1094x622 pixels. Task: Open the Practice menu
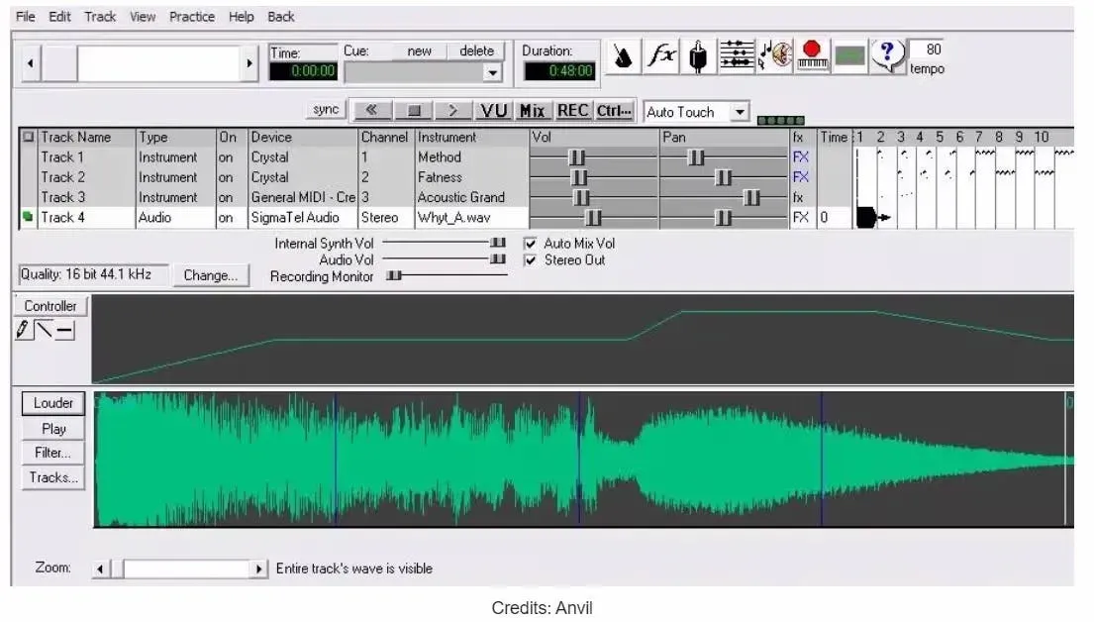pyautogui.click(x=192, y=16)
